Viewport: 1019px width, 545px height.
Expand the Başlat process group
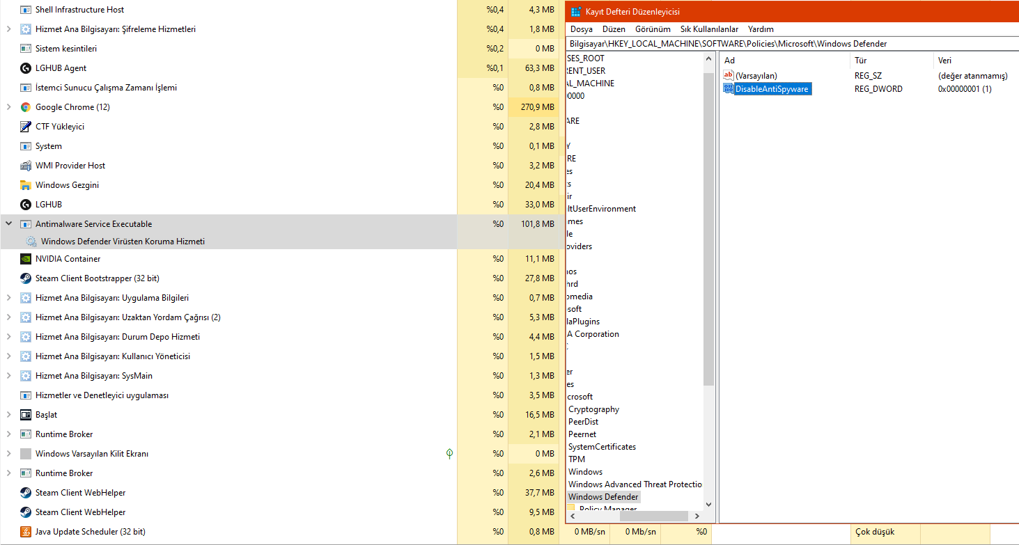tap(8, 415)
